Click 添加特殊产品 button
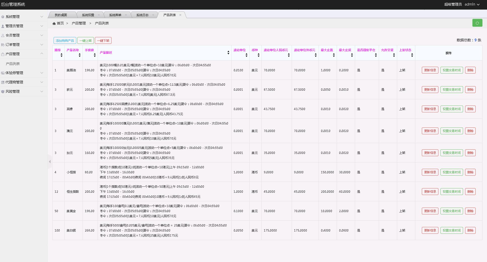Screen dimensions: 487x262 tap(65, 41)
